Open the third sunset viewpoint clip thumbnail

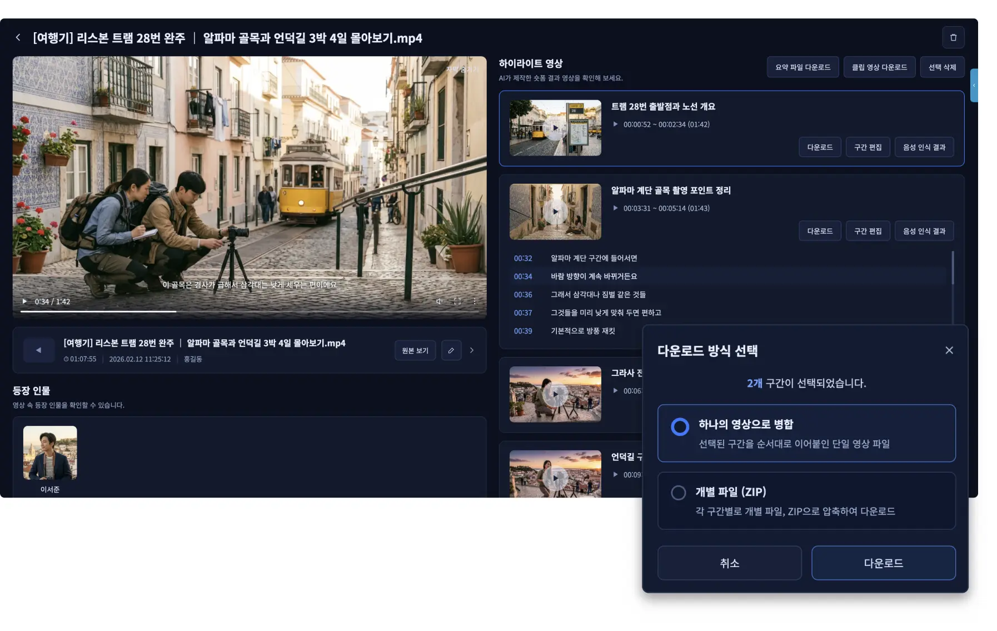click(x=555, y=394)
